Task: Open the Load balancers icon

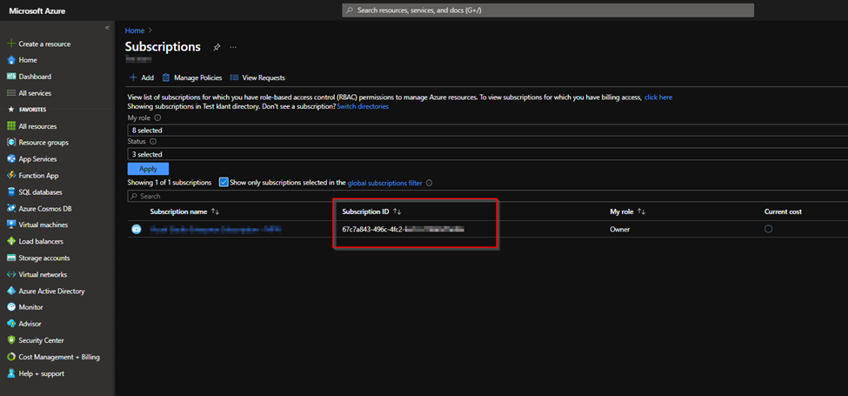Action: [x=10, y=241]
